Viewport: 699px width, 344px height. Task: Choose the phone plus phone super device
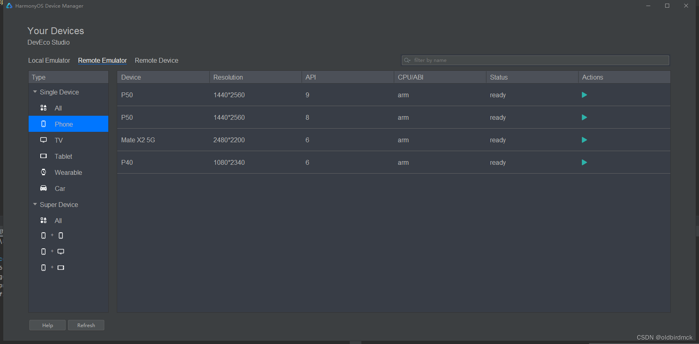[52, 235]
